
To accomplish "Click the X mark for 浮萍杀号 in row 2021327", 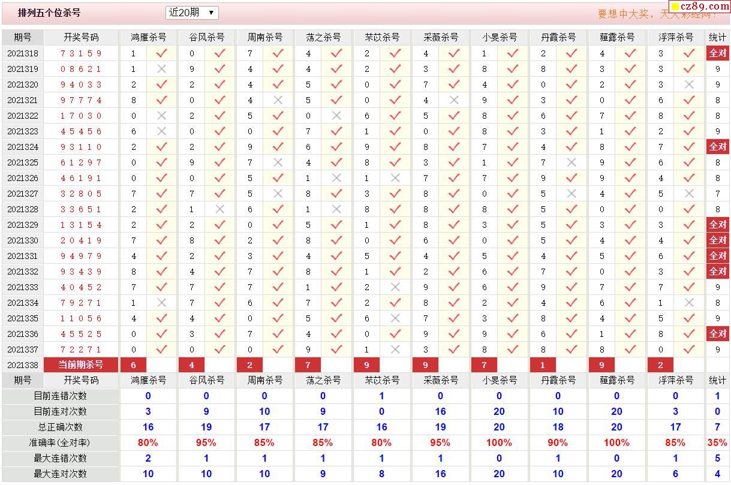I will pyautogui.click(x=689, y=194).
